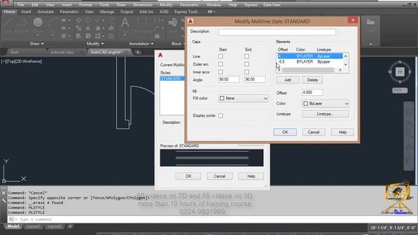Expand the Draw panel flyout
Screen dimensions: 418x235
37,44
